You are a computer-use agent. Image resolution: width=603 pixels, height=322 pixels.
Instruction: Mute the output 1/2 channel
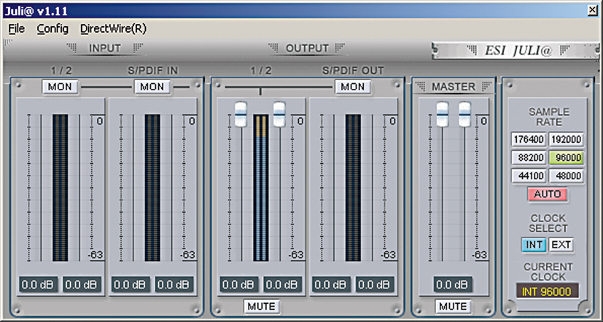tap(262, 306)
